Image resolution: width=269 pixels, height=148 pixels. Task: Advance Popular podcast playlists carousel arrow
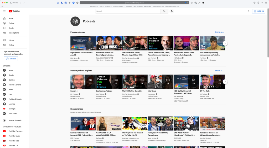[225, 82]
